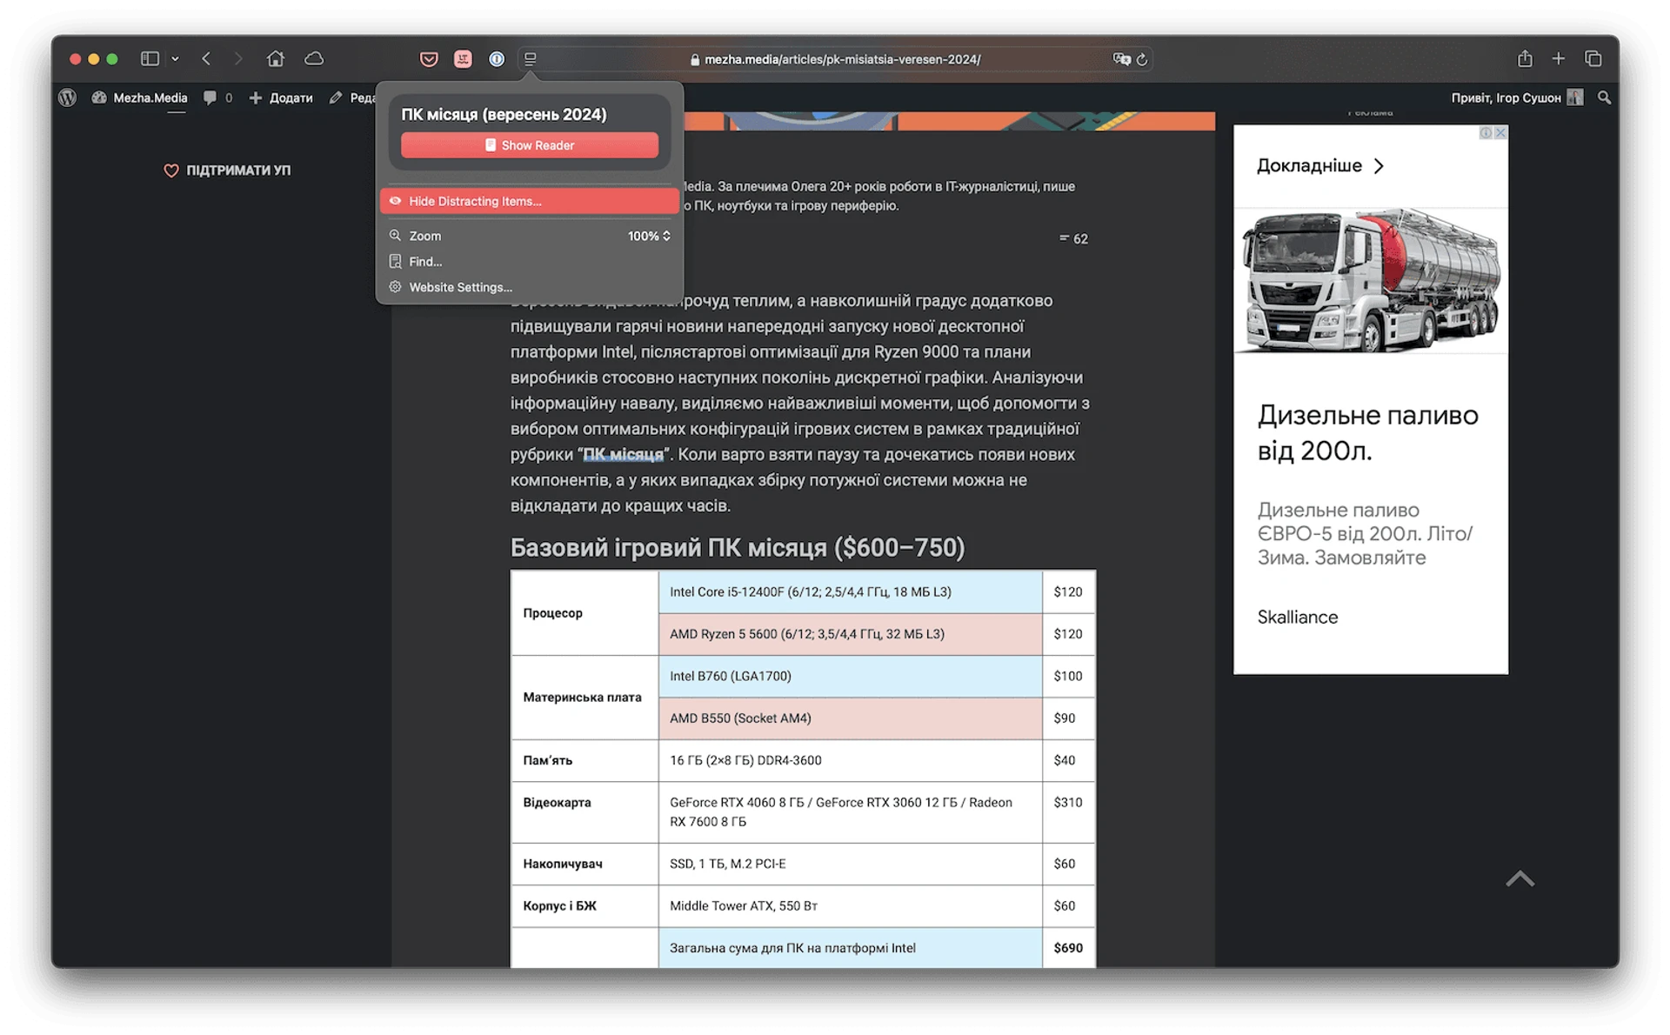Click the Відеокарта row header

click(x=584, y=812)
